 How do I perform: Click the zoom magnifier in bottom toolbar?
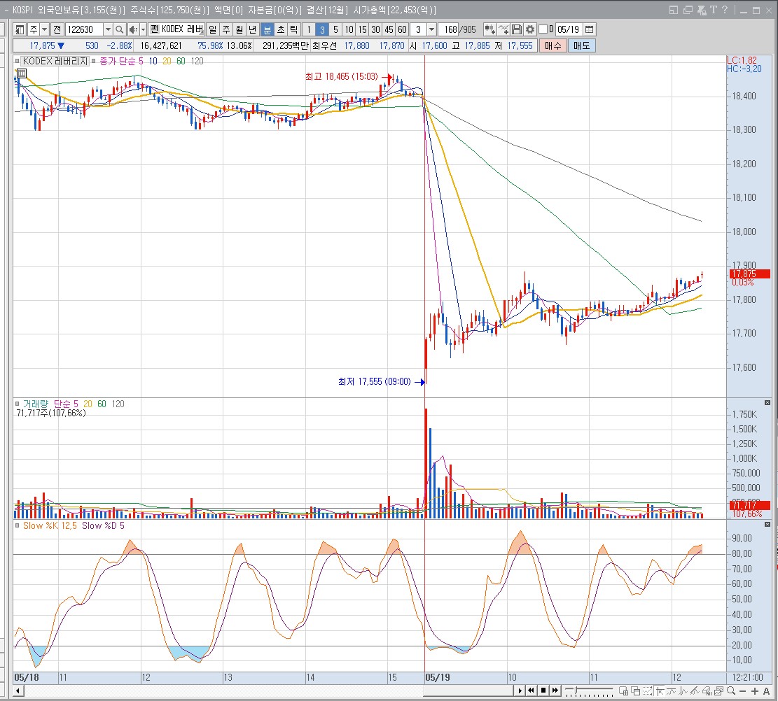coord(730,691)
